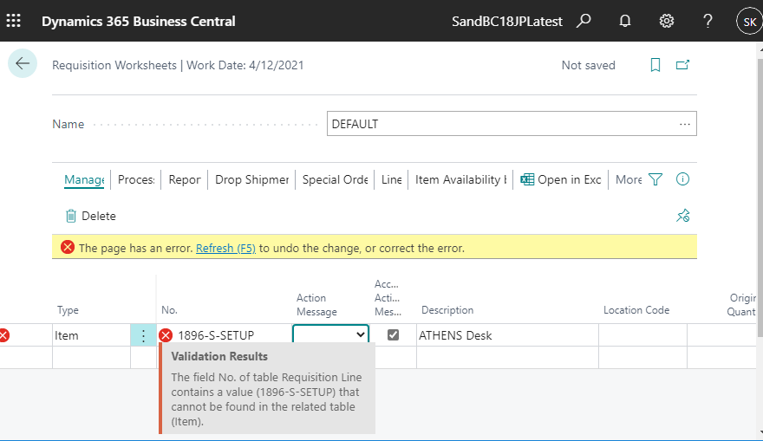This screenshot has height=441, width=763.
Task: Click the Not saved status text
Action: pyautogui.click(x=589, y=65)
